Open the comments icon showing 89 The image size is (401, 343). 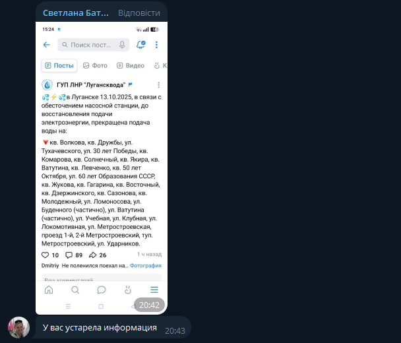pyautogui.click(x=69, y=255)
